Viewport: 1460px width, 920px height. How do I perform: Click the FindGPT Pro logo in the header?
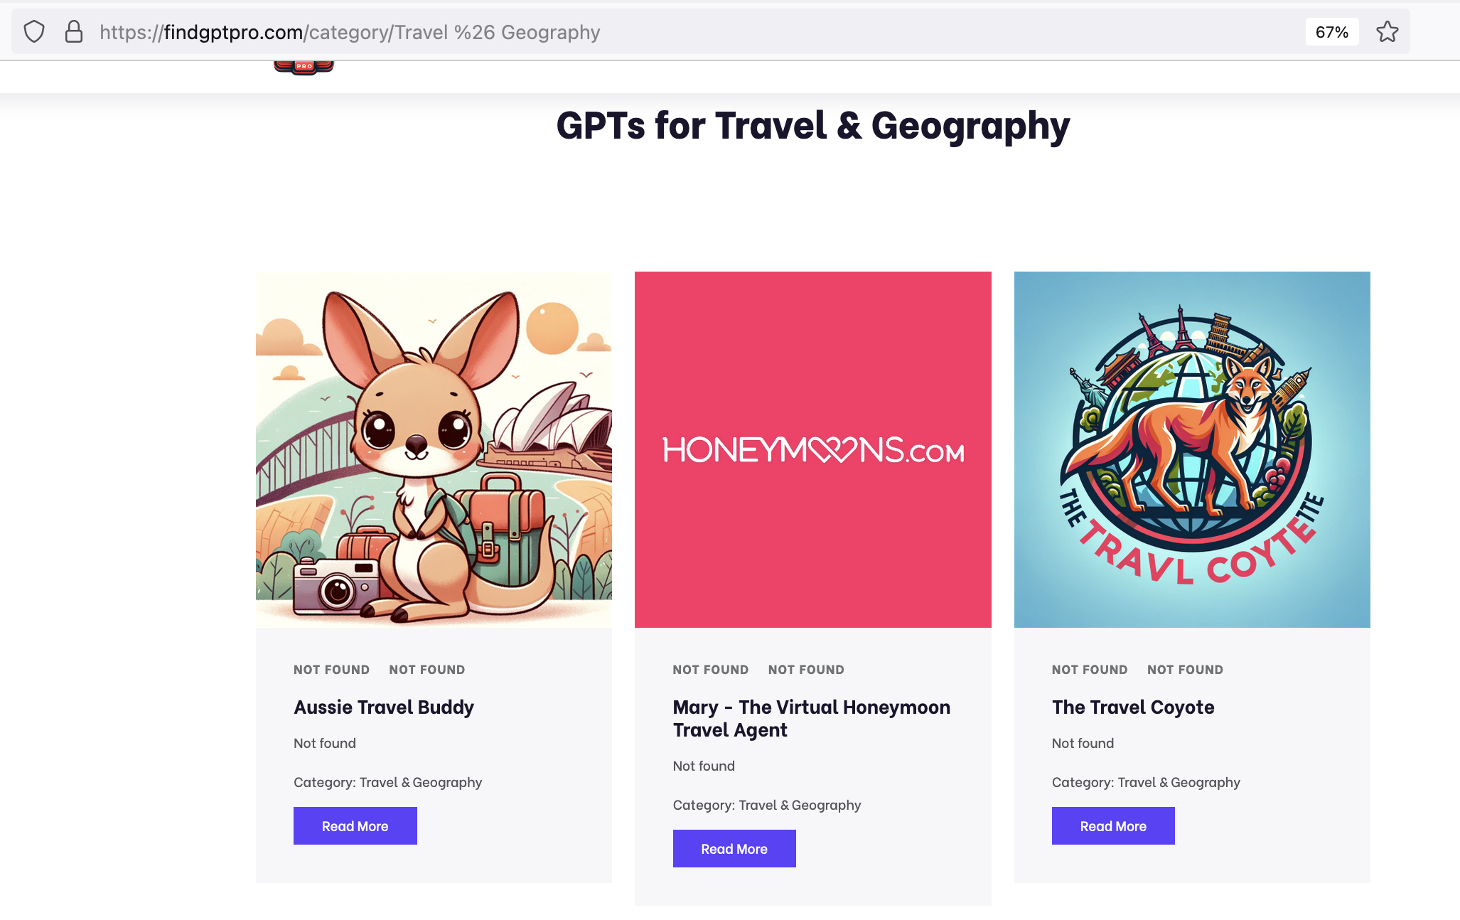(x=304, y=68)
